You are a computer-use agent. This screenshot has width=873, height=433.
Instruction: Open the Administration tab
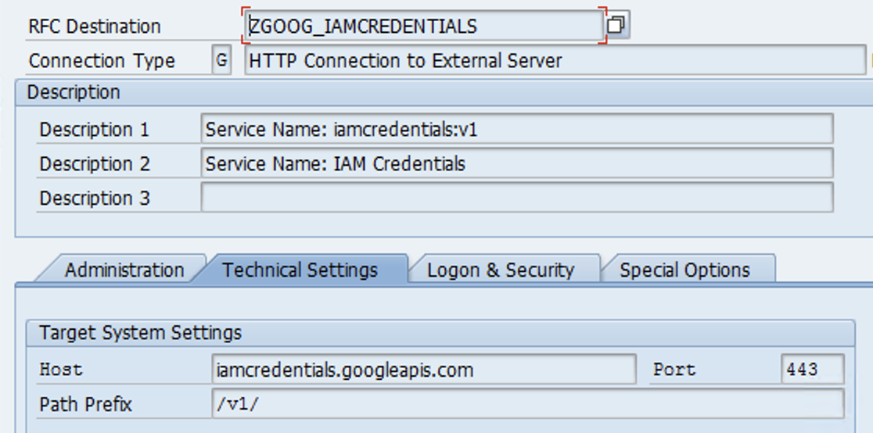tap(124, 270)
